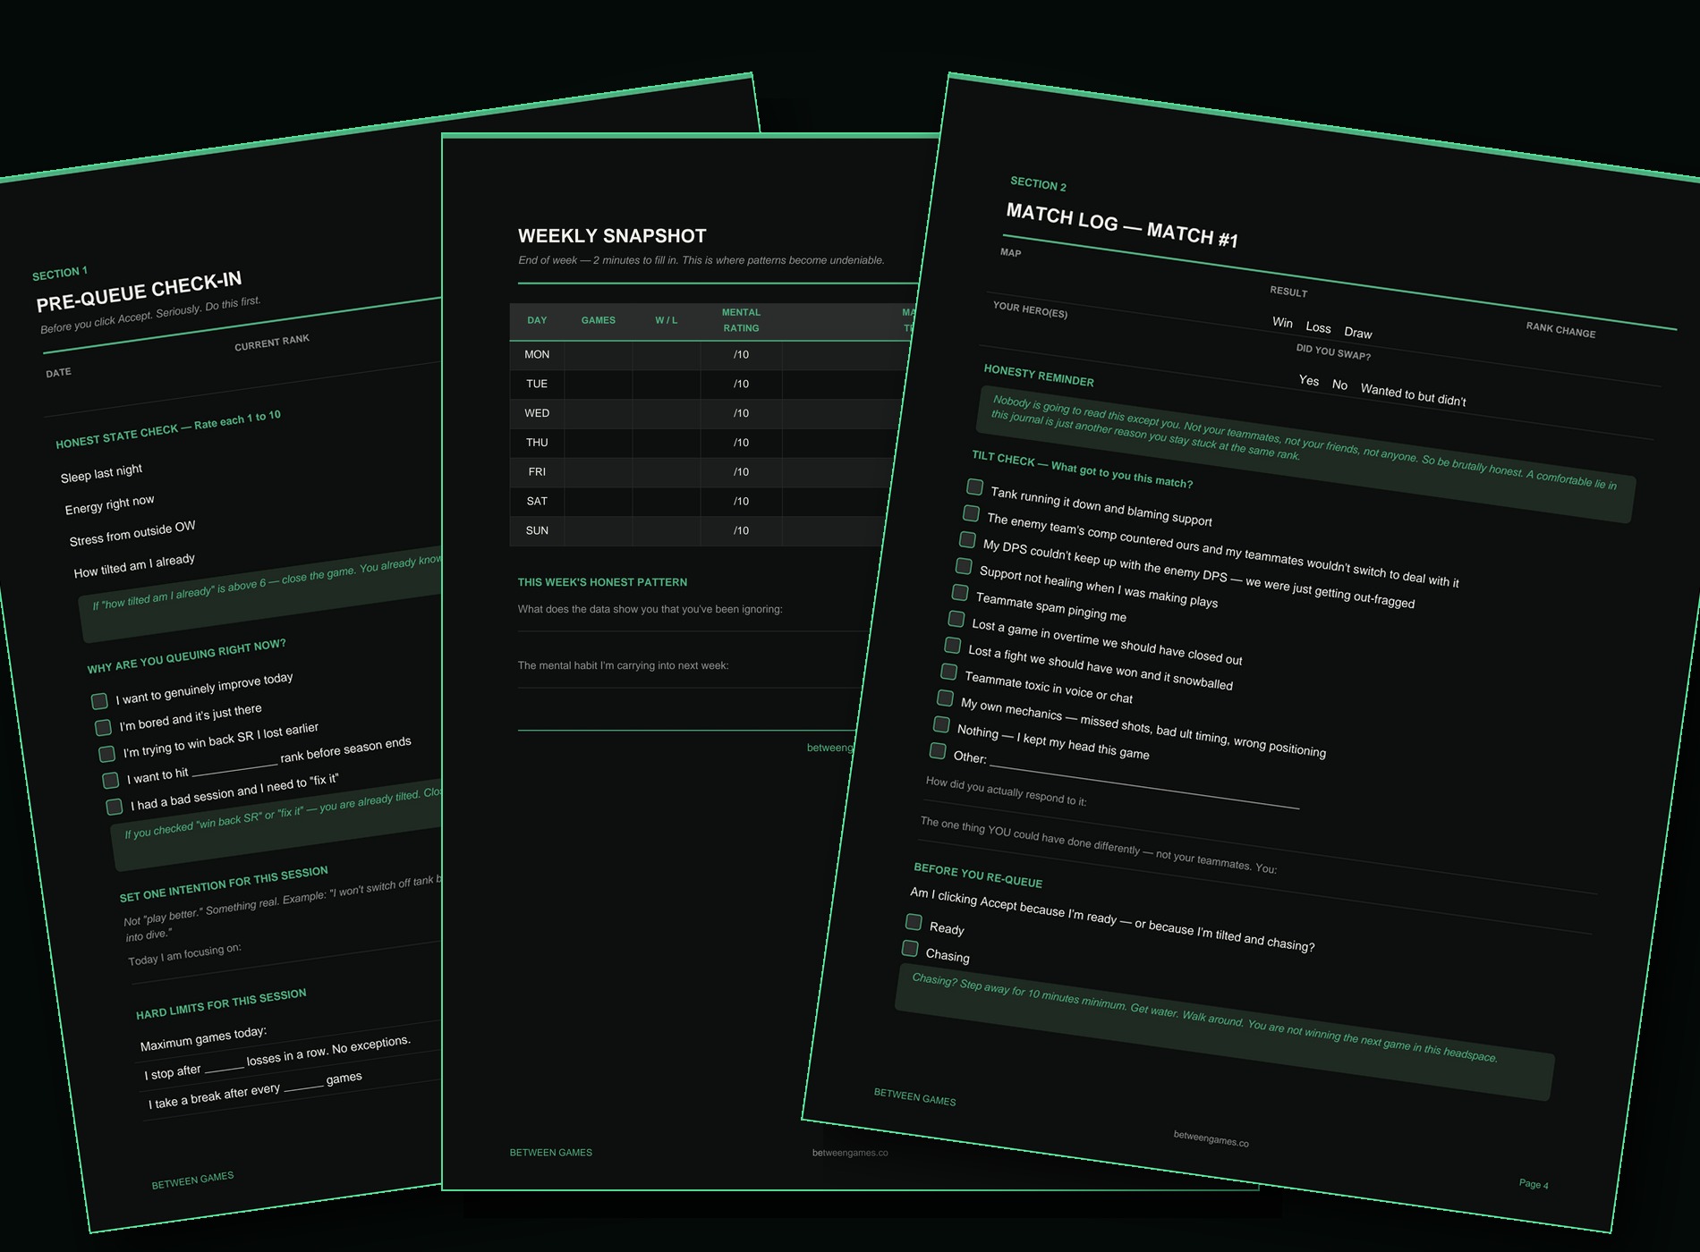
Task: Tick 'I want to hit ... rank' checkbox
Action: tap(110, 780)
